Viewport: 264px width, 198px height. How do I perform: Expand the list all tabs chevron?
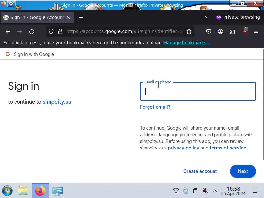pyautogui.click(x=207, y=17)
